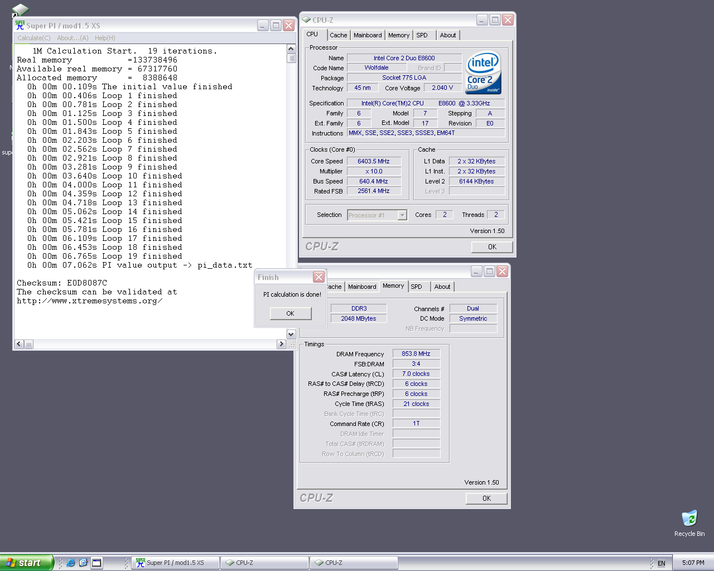Open the About...(A) menu in Super PI
This screenshot has height=571, width=714.
tap(73, 38)
